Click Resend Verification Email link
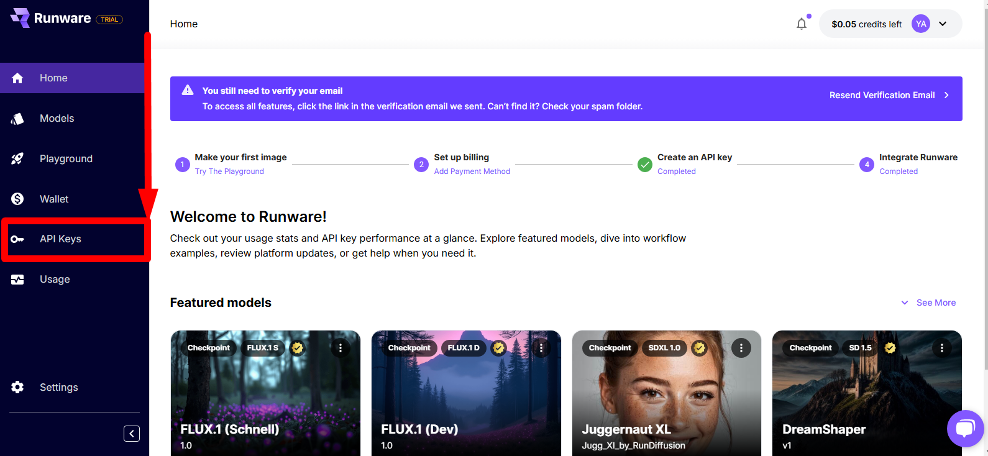The image size is (988, 456). 882,95
